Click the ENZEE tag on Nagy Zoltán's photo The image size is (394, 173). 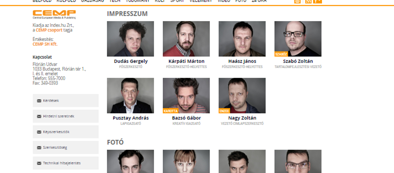tap(224, 111)
